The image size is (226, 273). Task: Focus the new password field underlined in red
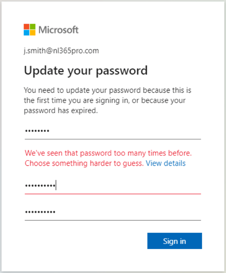(x=113, y=186)
